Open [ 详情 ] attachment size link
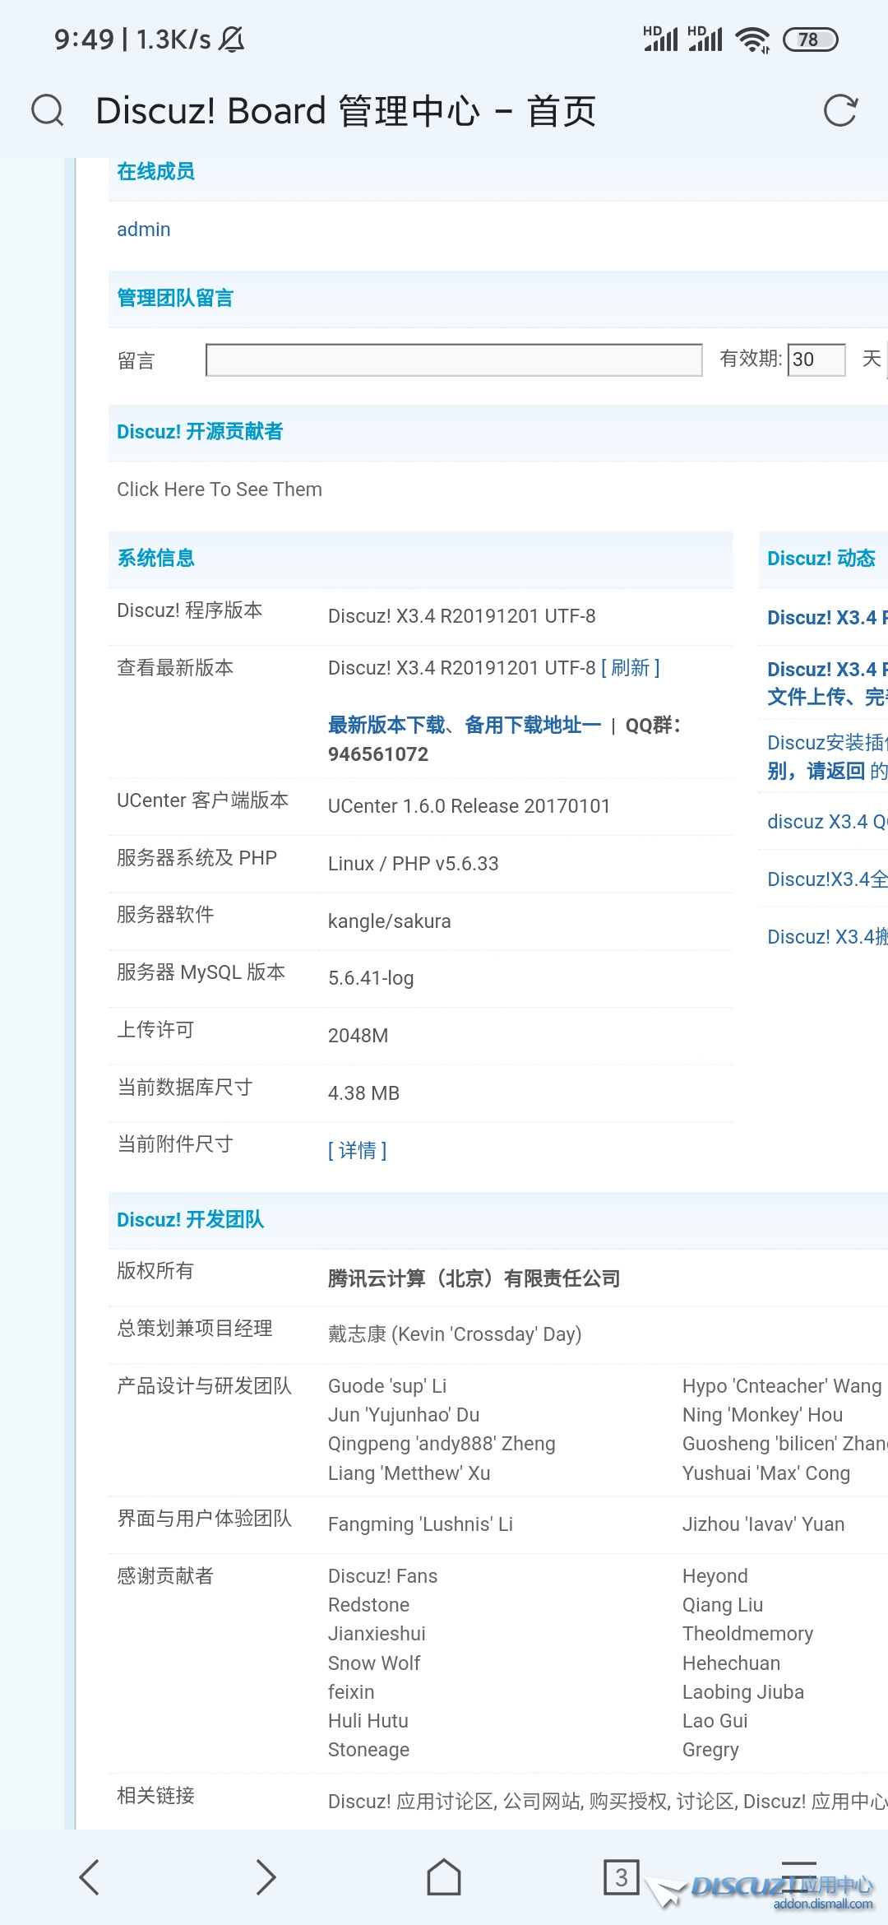 pos(358,1150)
